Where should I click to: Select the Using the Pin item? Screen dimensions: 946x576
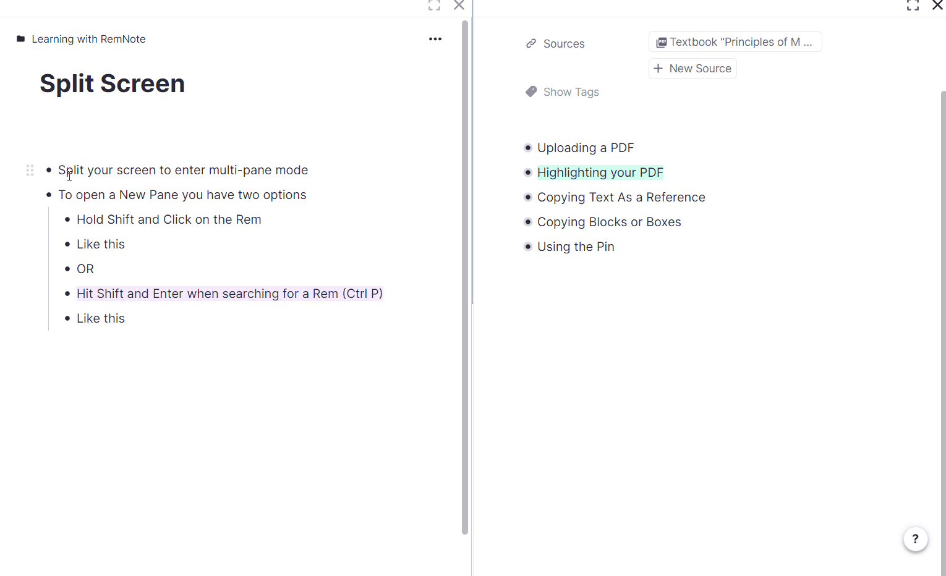pos(575,247)
